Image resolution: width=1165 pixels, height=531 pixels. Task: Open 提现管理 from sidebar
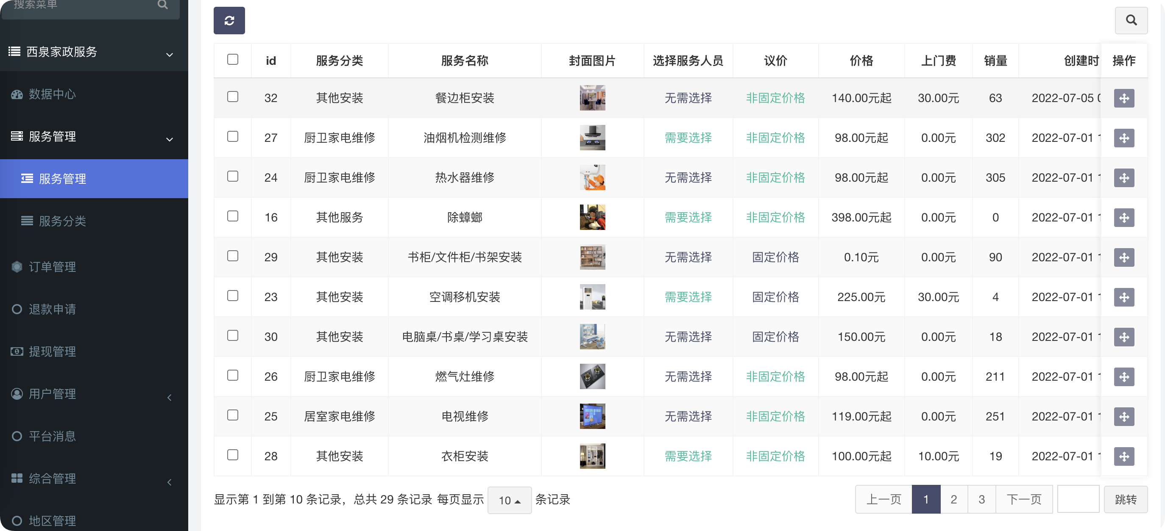point(52,351)
